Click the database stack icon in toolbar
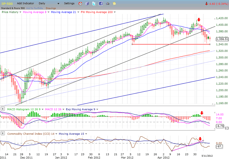The width and height of the screenshot is (229, 159). tap(87, 4)
